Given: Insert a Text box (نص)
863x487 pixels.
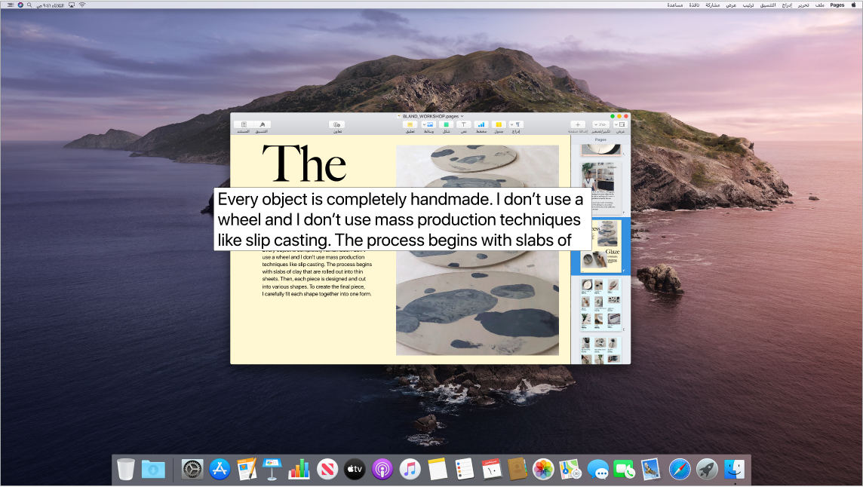Looking at the screenshot, I should [464, 124].
